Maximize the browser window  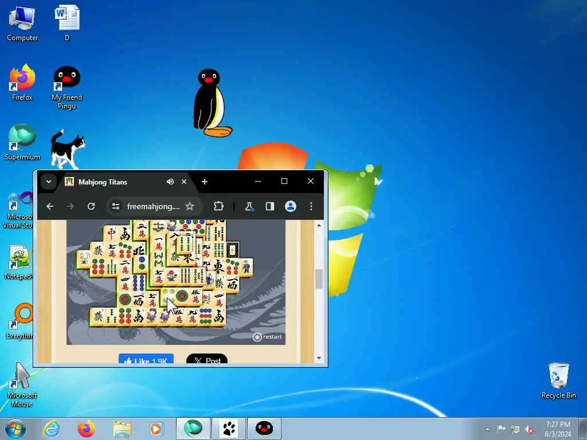[x=284, y=181]
